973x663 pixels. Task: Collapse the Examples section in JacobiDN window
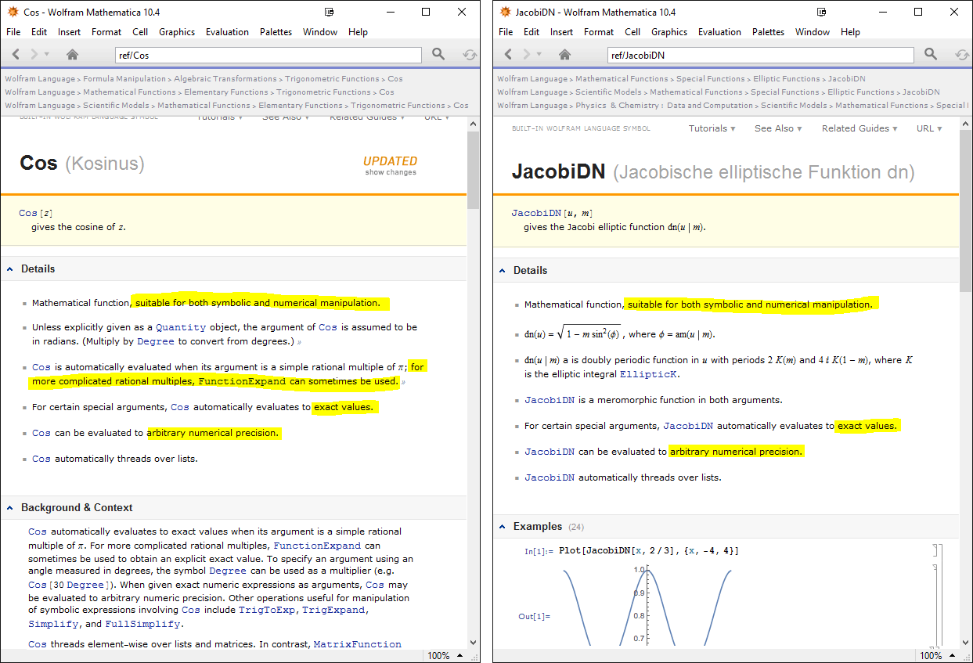(503, 527)
